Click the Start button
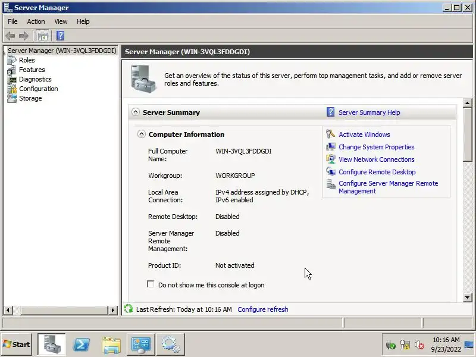This screenshot has height=357, width=476. click(17, 345)
